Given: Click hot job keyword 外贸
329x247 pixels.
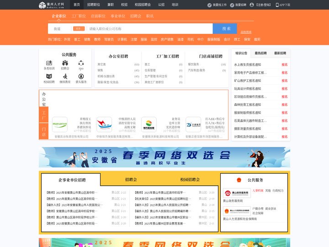Looking at the screenshot, I should pos(67,39).
